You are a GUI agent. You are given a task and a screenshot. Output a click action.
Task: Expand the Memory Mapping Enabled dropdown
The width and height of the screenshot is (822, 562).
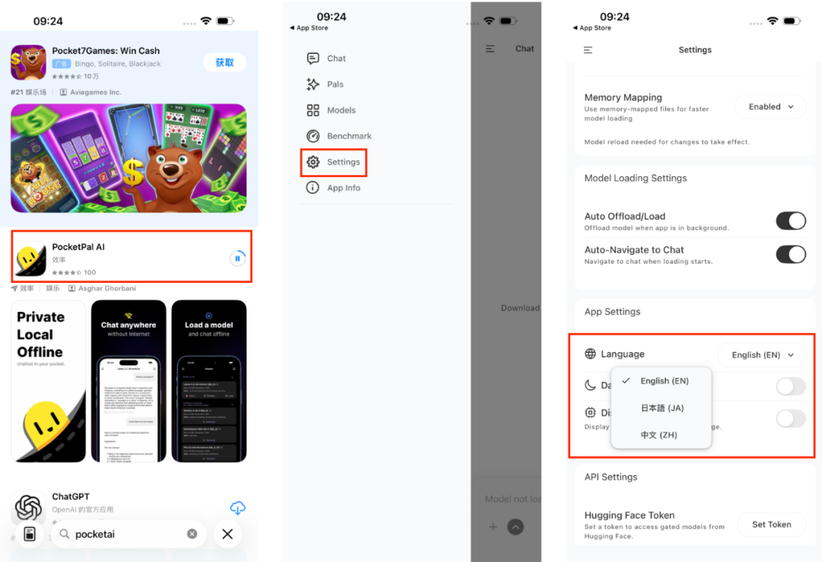point(770,107)
